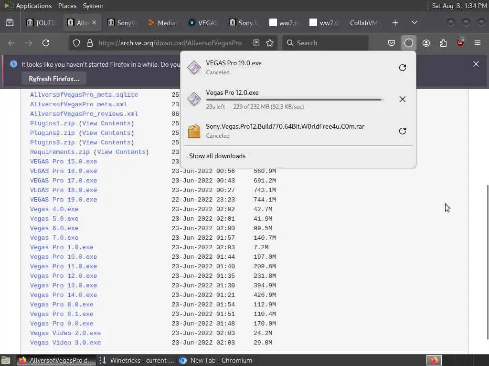Click the date and time clock
Viewport: 489px width, 366px height.
pos(459,6)
